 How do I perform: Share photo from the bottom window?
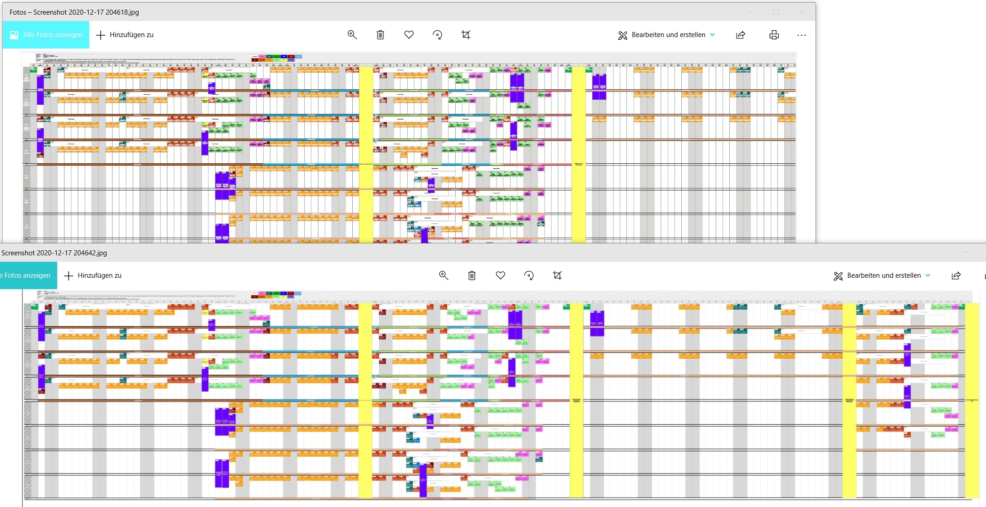coord(956,275)
